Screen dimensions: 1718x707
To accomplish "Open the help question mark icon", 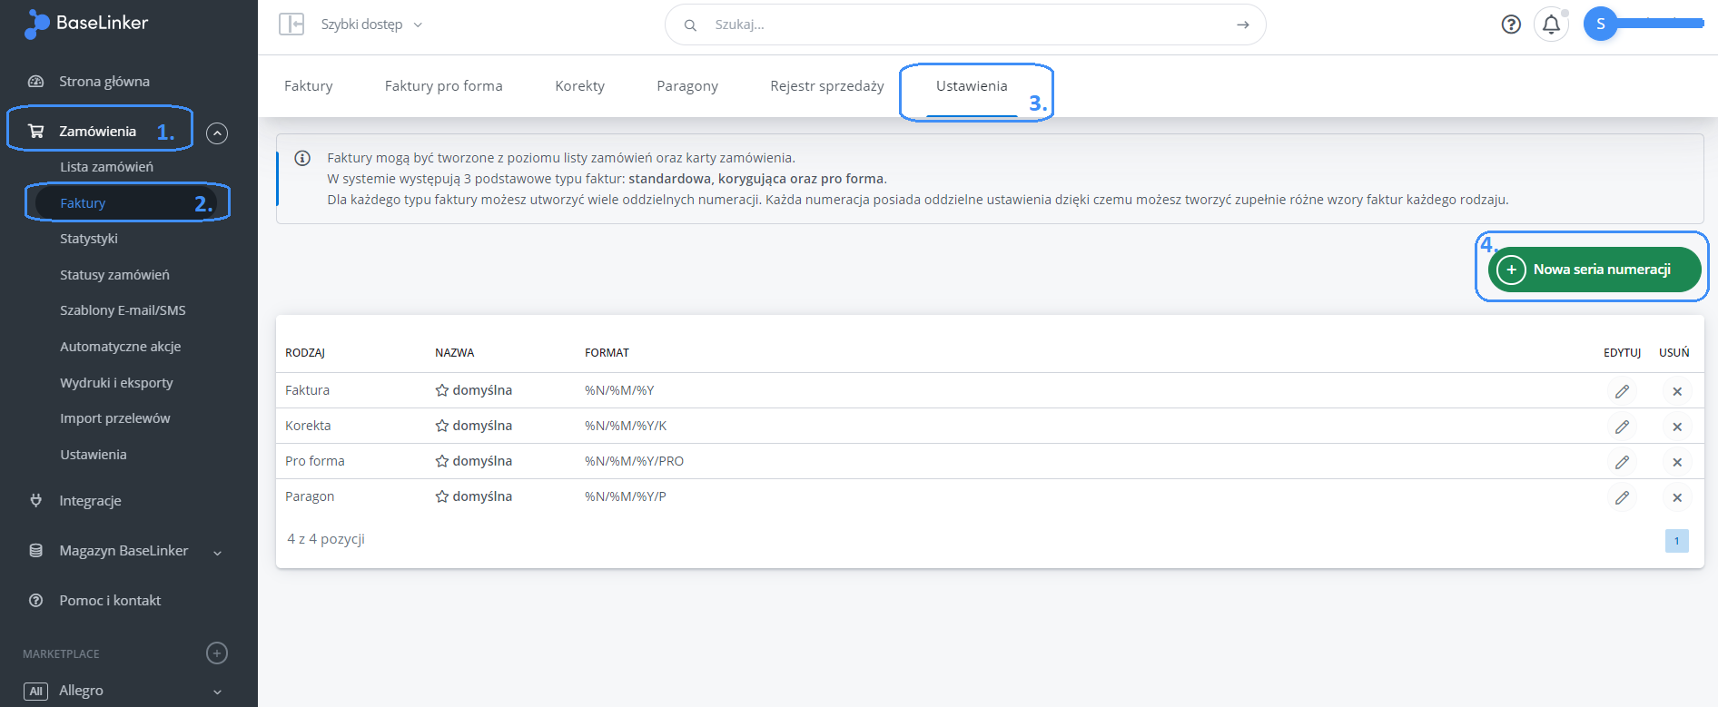I will click(x=1511, y=25).
